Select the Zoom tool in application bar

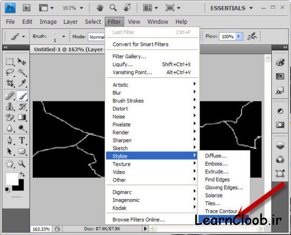click(113, 8)
